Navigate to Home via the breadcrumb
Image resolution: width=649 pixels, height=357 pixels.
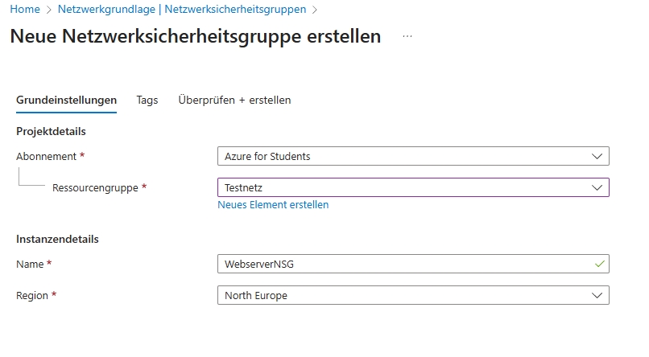[x=25, y=10]
